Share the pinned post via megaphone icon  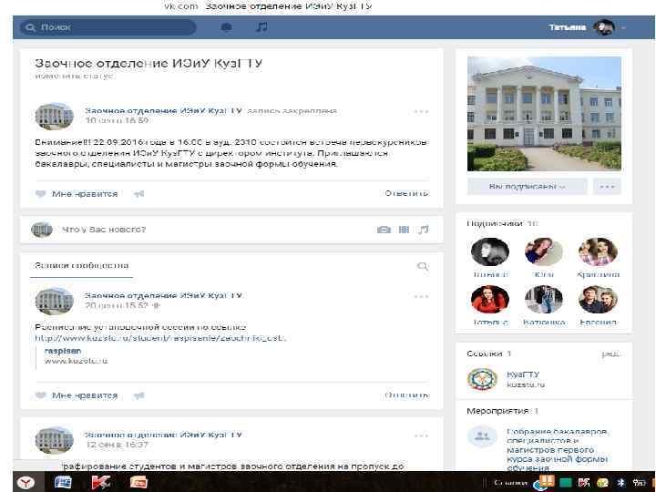138,194
